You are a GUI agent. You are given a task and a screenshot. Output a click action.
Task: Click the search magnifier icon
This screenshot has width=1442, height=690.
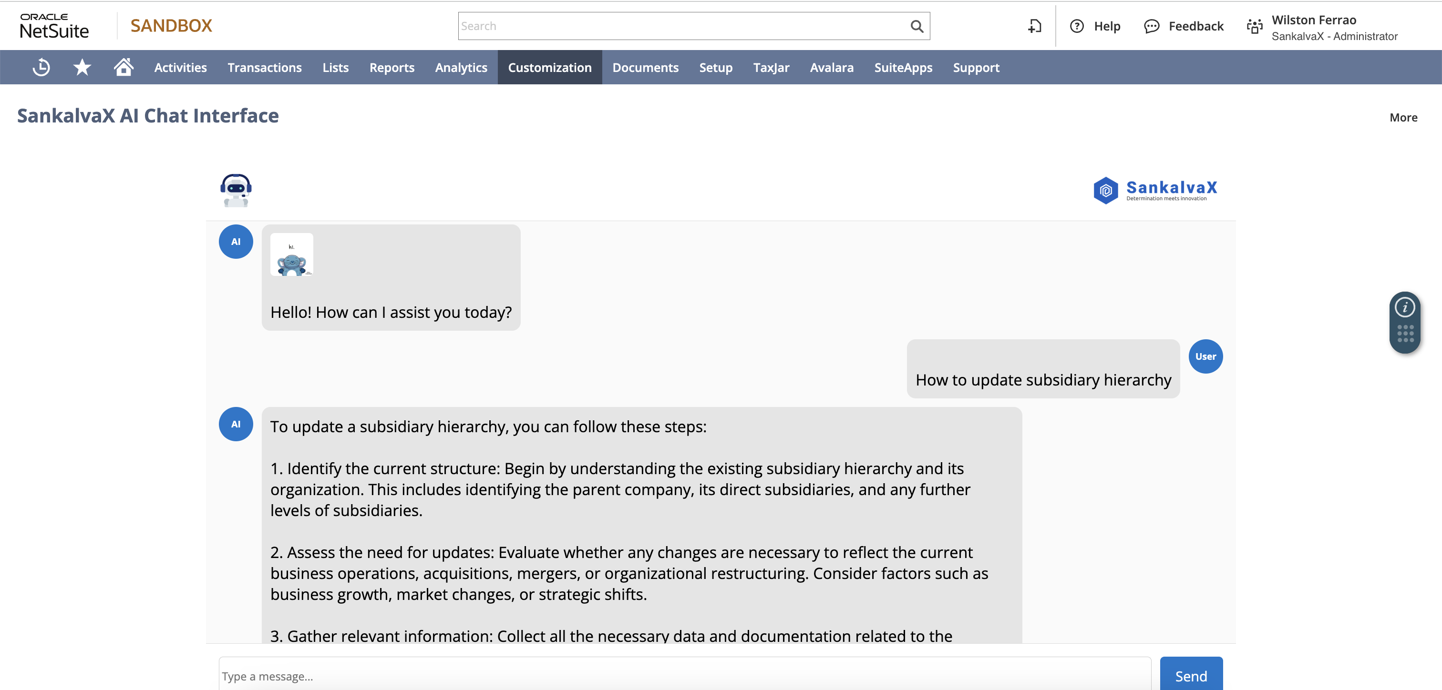coord(917,26)
